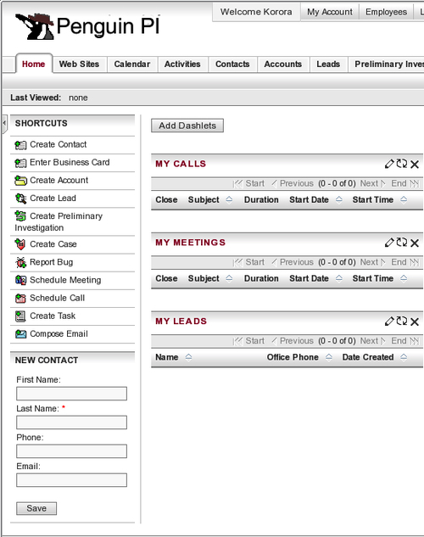This screenshot has height=537, width=424.
Task: Click the Create Contact shortcut icon
Action: tap(20, 145)
